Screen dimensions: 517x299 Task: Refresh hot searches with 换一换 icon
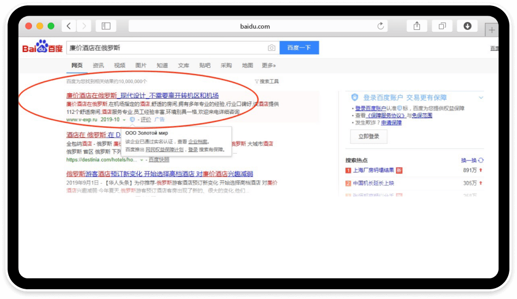pos(481,160)
